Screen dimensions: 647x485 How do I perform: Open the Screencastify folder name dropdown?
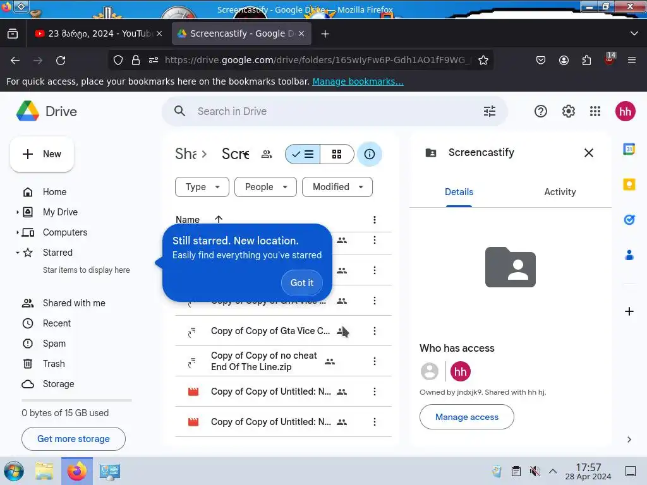point(236,154)
